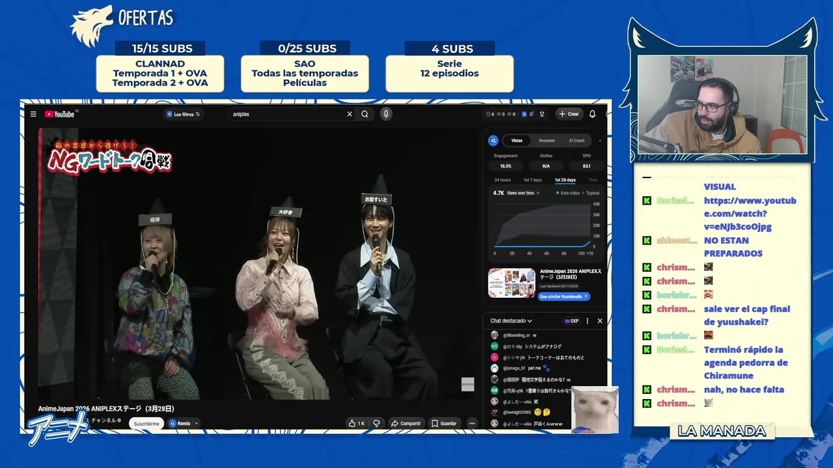Click the Compartir share button

406,423
